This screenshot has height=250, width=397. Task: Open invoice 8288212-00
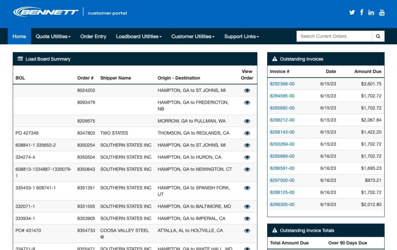point(282,120)
